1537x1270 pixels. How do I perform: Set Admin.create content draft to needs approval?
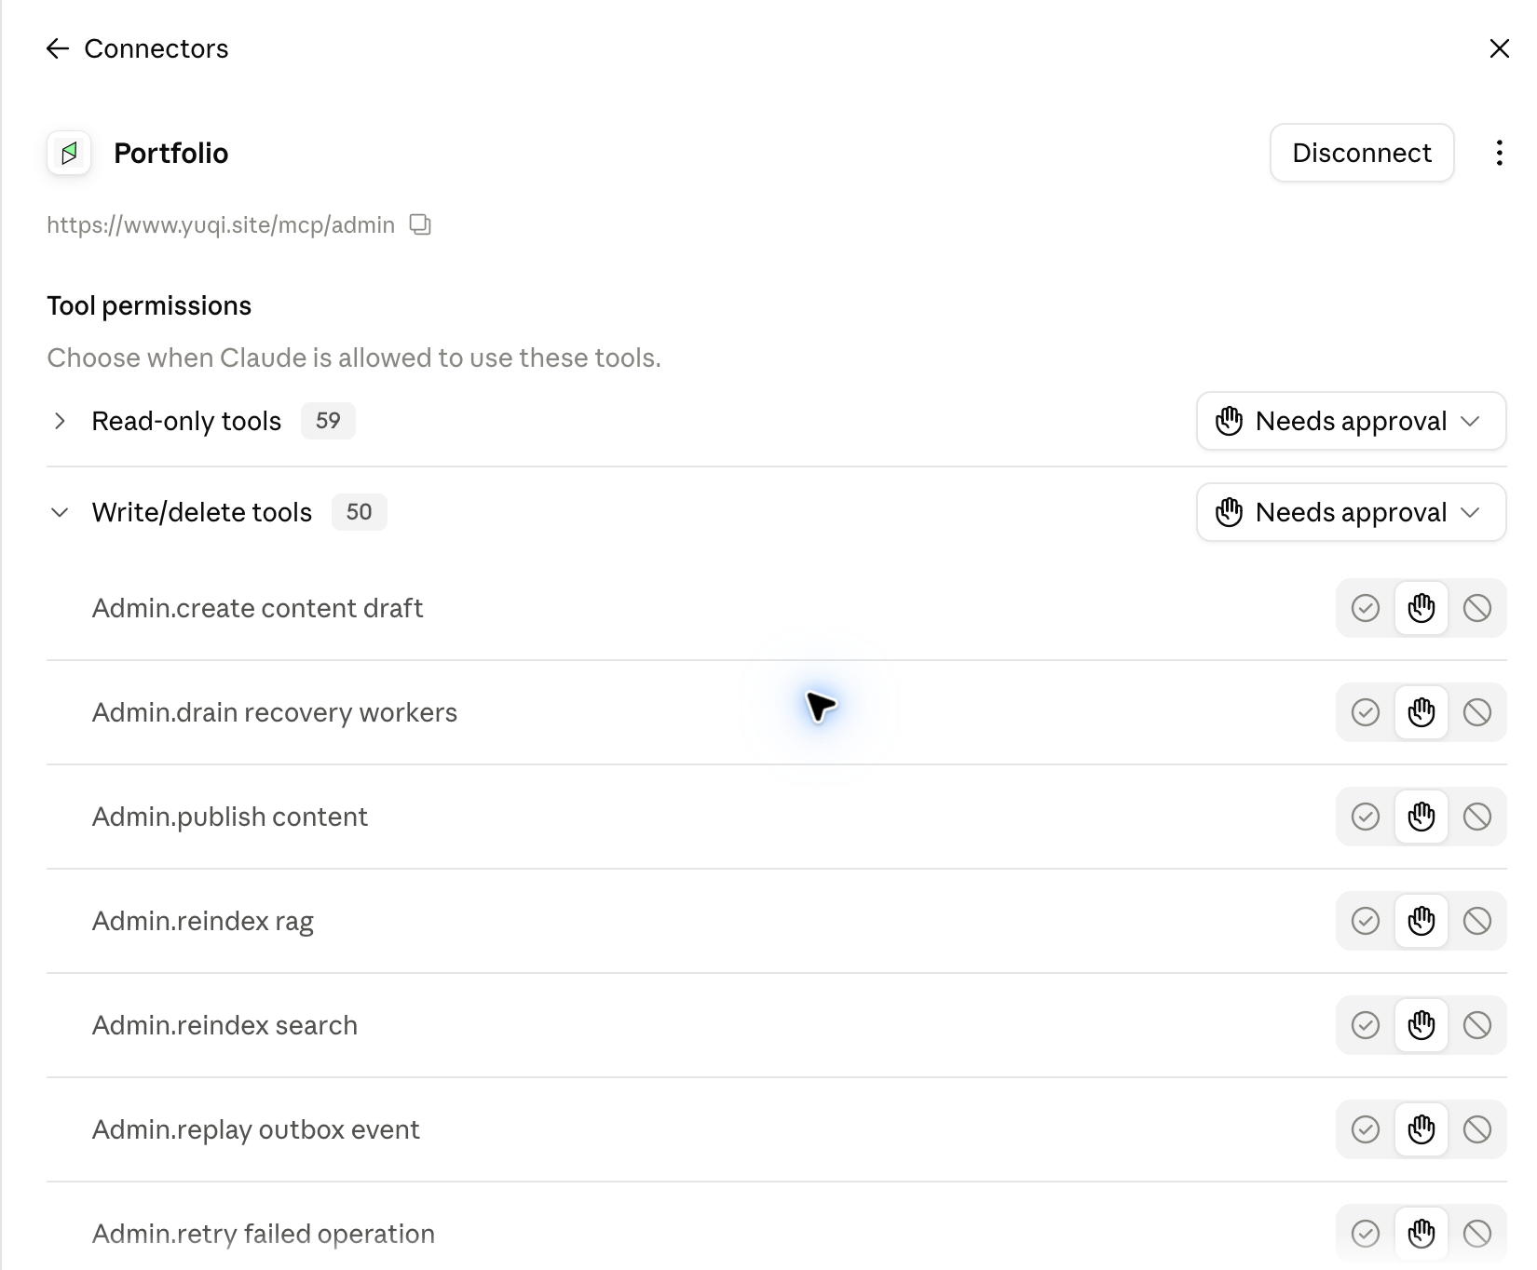(x=1421, y=608)
